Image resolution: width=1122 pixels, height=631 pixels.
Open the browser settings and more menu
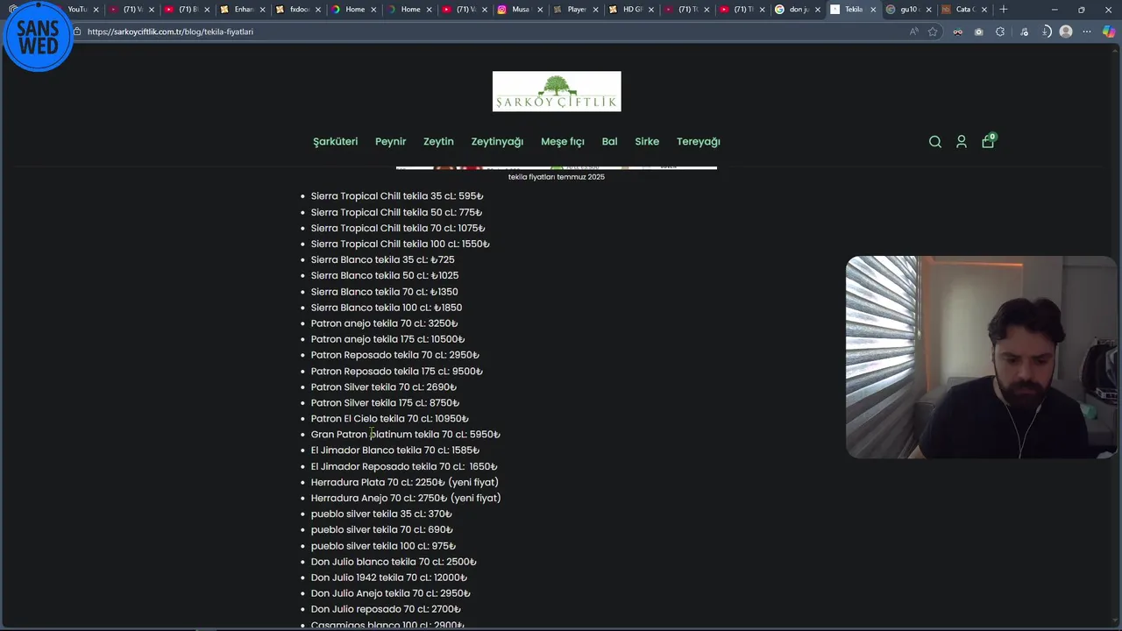(1087, 32)
